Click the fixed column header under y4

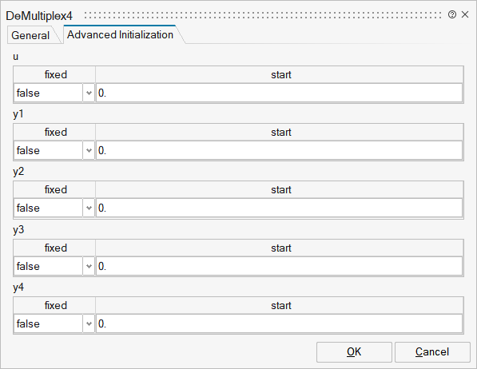[x=54, y=305]
